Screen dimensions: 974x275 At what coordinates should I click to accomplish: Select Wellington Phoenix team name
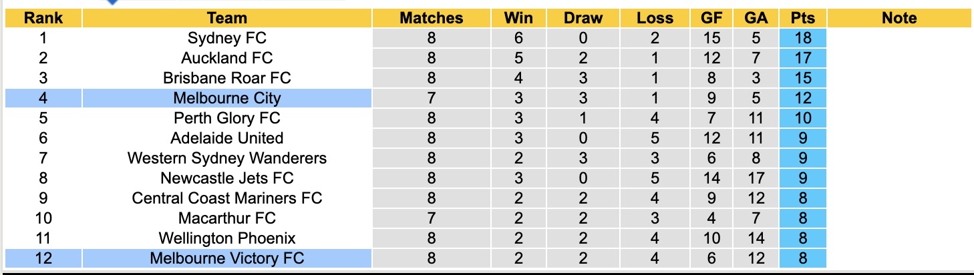click(x=227, y=238)
